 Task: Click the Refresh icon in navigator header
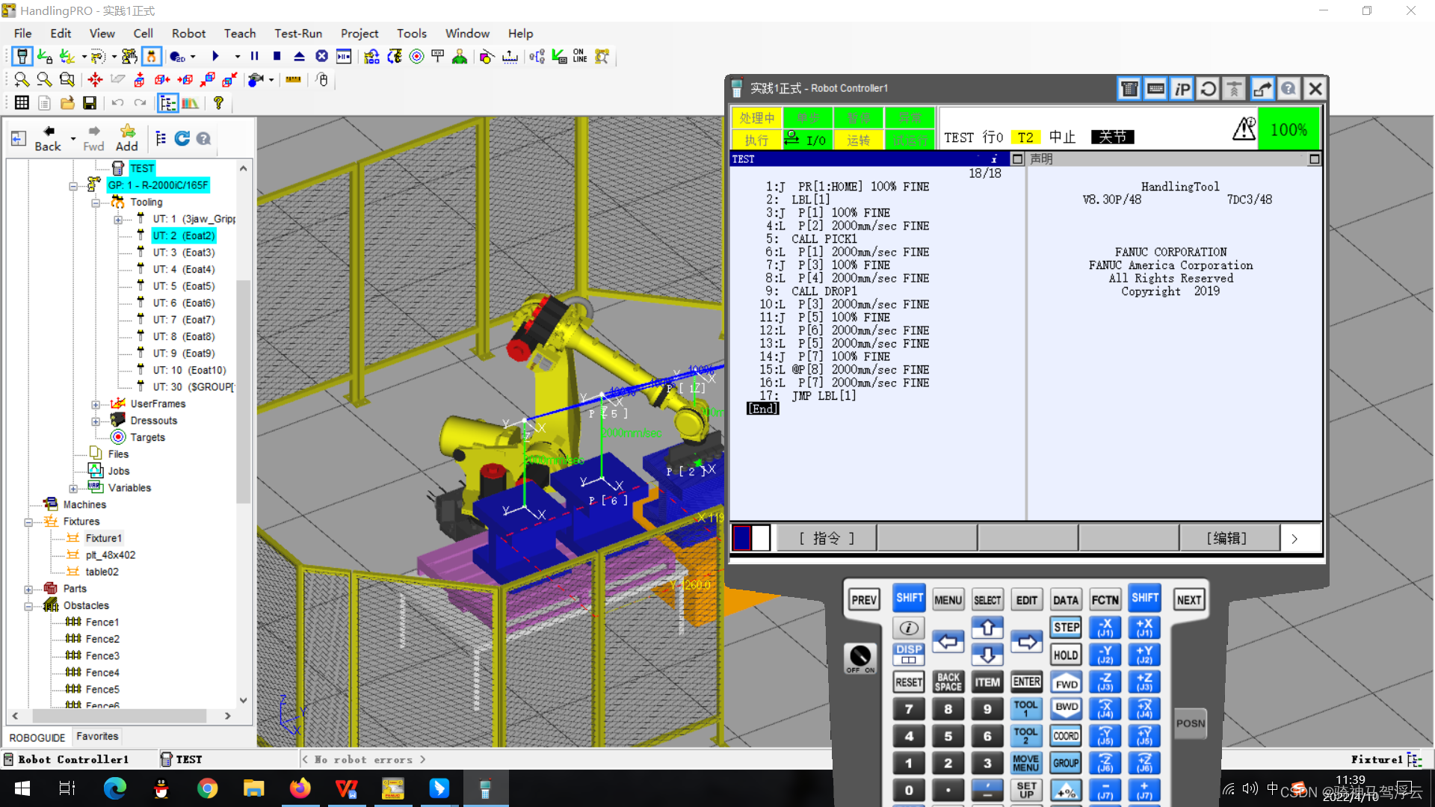coord(182,138)
